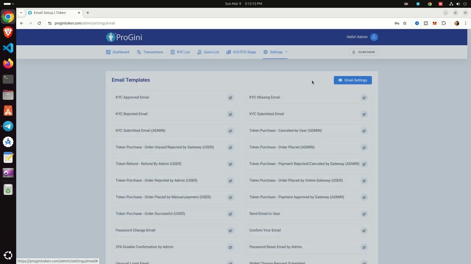Screen dimensions: 471x264
Task: Open clock and calendar in top bar
Action: click(243, 4)
